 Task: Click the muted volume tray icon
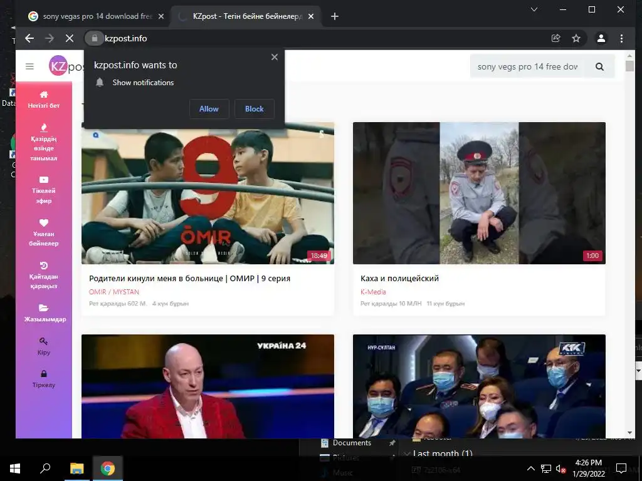pyautogui.click(x=560, y=468)
